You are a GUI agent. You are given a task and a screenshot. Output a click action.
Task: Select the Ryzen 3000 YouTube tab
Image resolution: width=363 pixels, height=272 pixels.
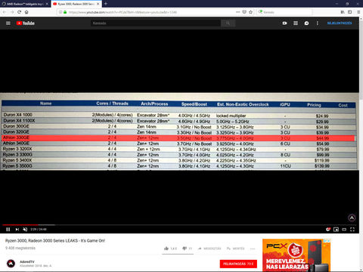(x=76, y=4)
